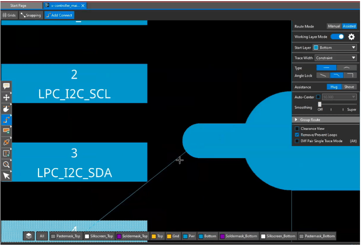Click pad 2 LPC_I2C_SCL
The image size is (362, 246).
click(74, 83)
